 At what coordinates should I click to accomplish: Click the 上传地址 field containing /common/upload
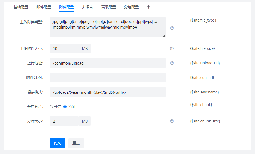pos(108,63)
